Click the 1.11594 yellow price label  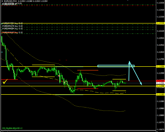(160, 66)
